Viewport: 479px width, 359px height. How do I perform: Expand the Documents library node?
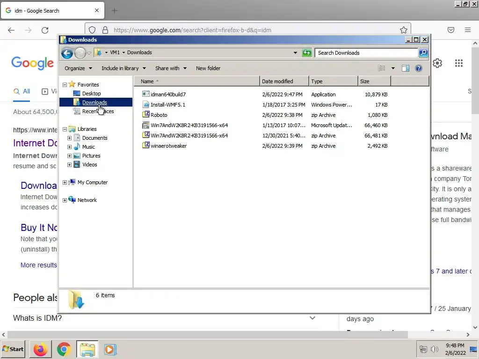coord(69,138)
